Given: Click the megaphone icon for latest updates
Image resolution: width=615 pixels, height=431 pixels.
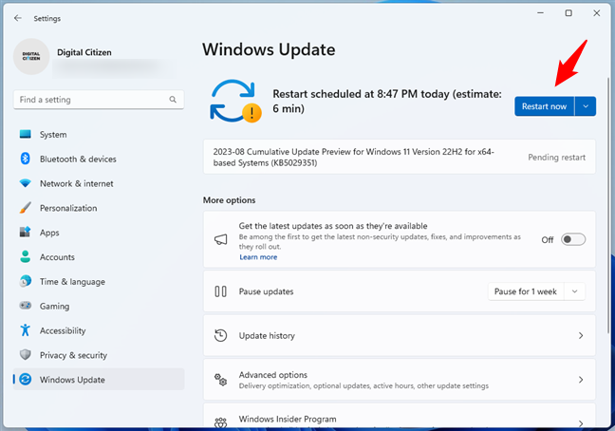Looking at the screenshot, I should tap(221, 239).
